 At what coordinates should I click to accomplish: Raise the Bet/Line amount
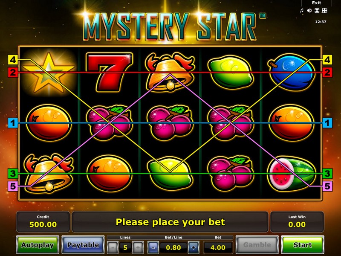194,247
